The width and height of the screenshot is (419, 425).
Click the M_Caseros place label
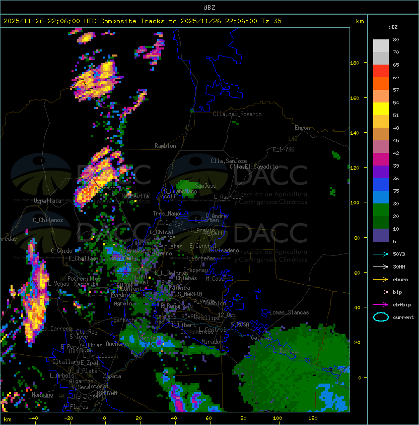[220, 278]
